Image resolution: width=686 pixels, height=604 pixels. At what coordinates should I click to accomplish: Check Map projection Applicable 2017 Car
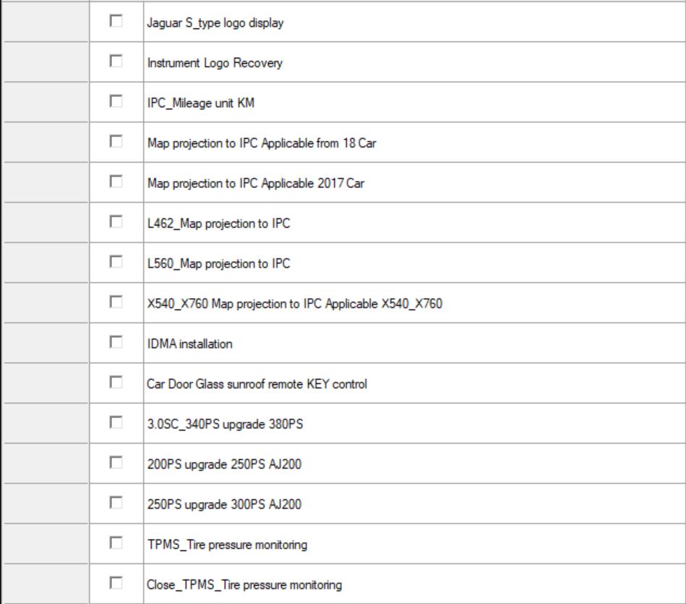(x=114, y=182)
